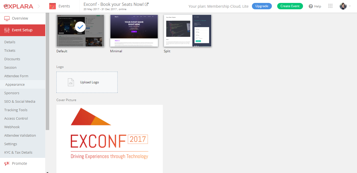
Task: Select the Split theme thumbnail
Action: coord(188,31)
